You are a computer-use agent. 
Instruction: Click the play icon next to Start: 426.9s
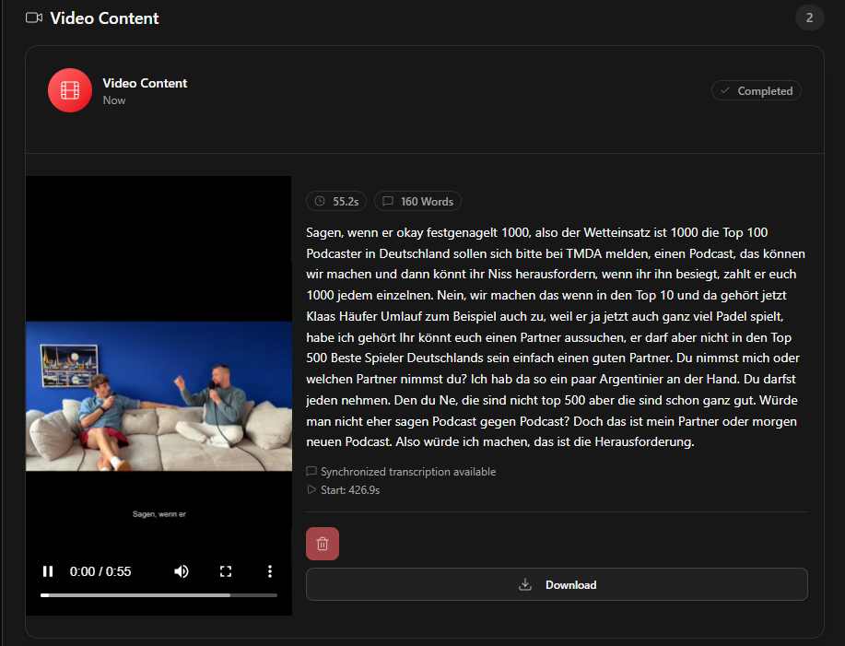(x=311, y=489)
